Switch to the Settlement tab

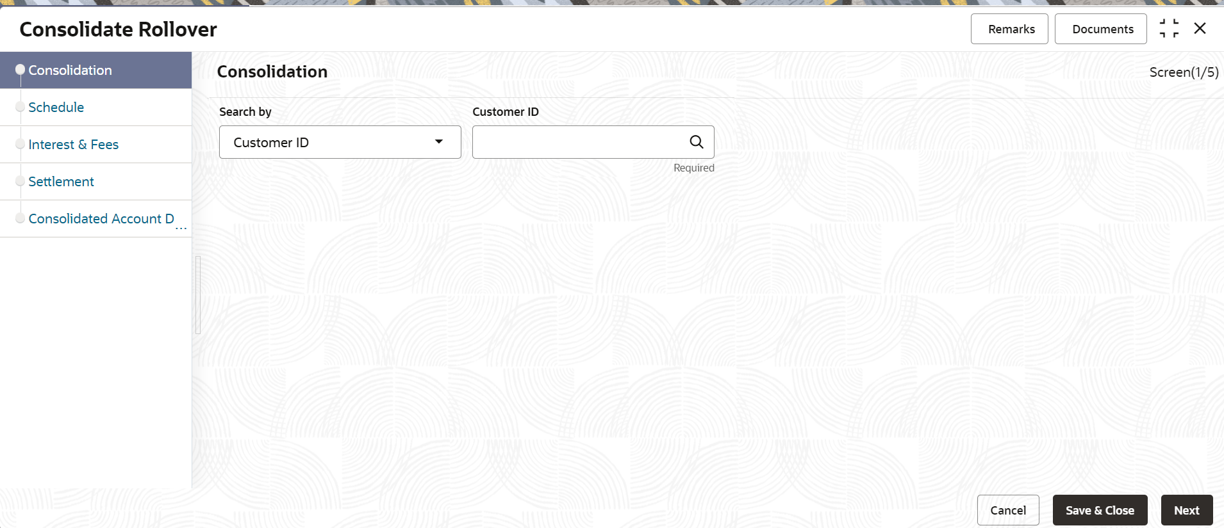point(62,182)
